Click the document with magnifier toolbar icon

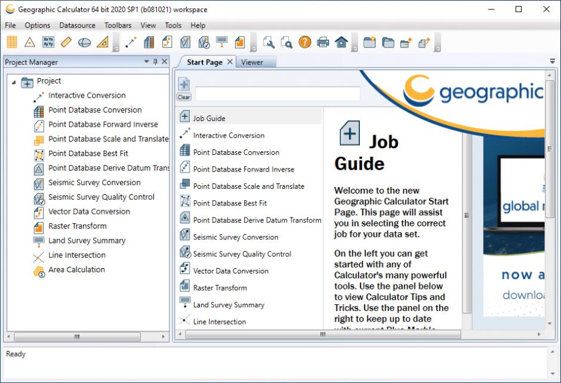click(x=286, y=42)
